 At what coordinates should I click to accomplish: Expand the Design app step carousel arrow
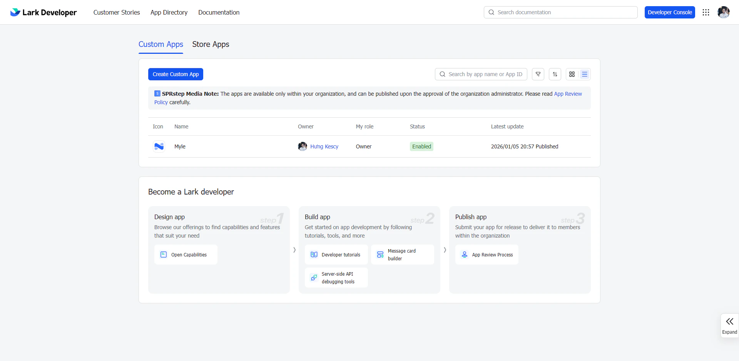(x=294, y=250)
